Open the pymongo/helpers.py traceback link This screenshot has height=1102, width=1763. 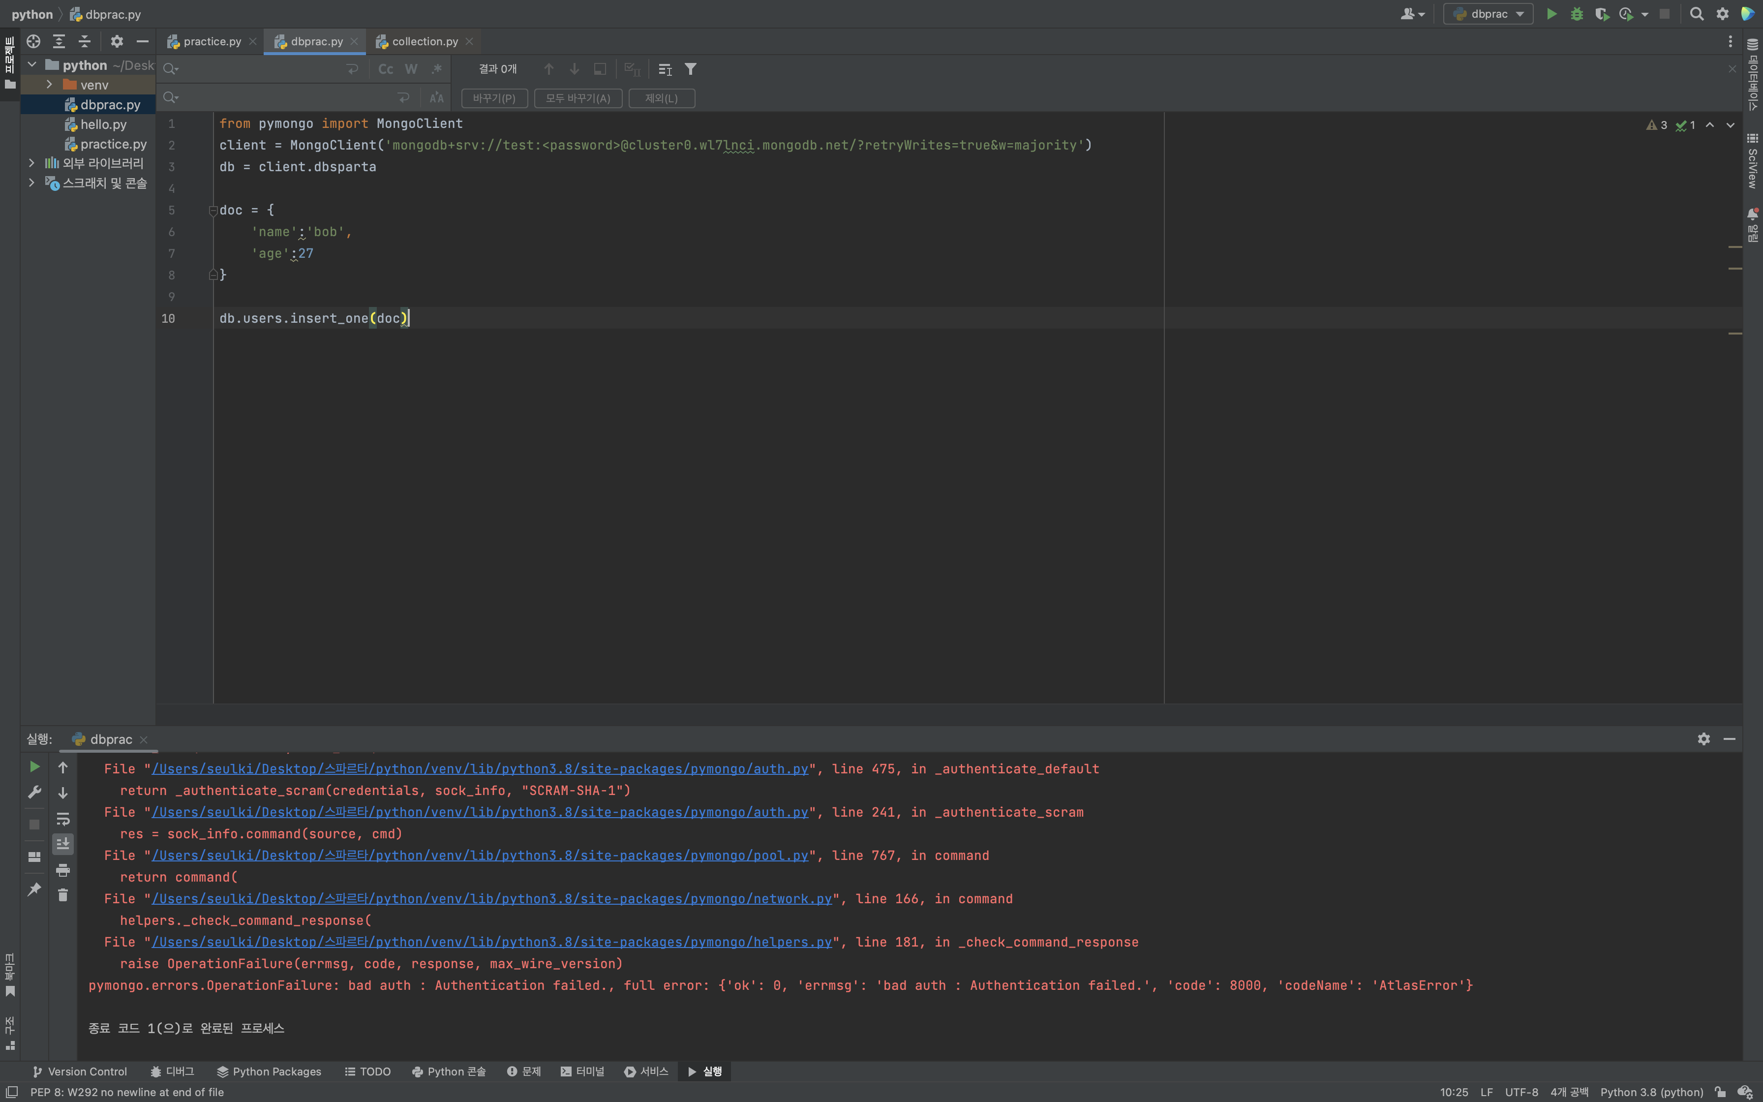(492, 943)
